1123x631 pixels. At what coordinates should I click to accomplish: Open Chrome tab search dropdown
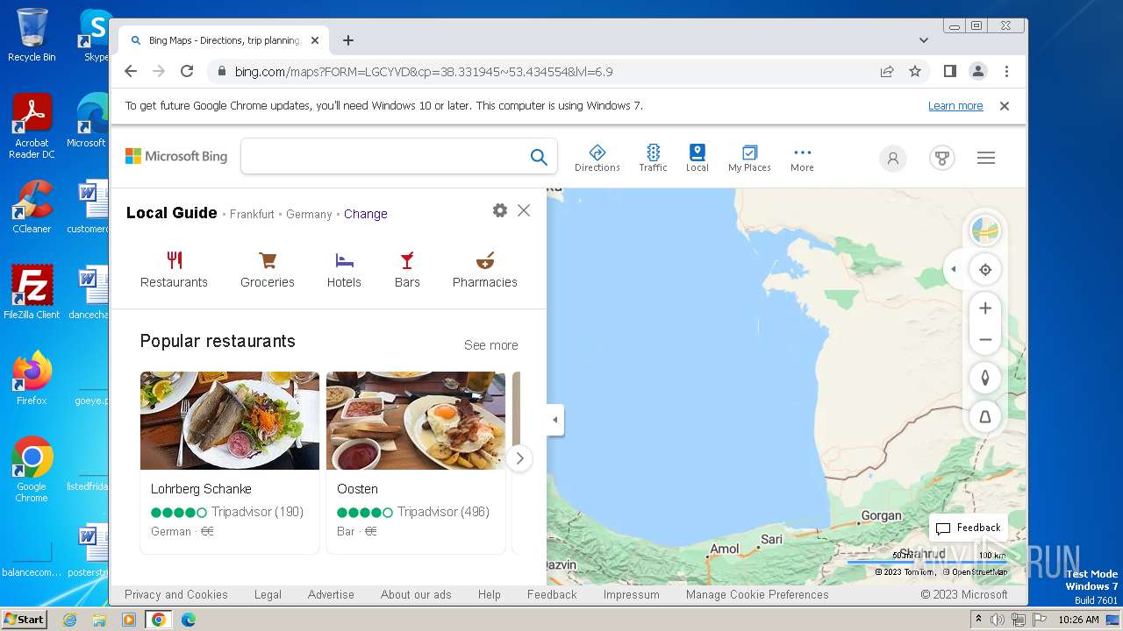click(924, 40)
